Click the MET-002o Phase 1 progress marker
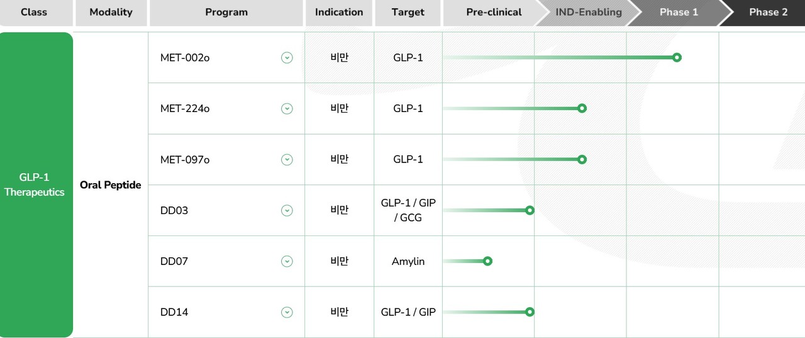Image resolution: width=805 pixels, height=338 pixels. click(677, 57)
